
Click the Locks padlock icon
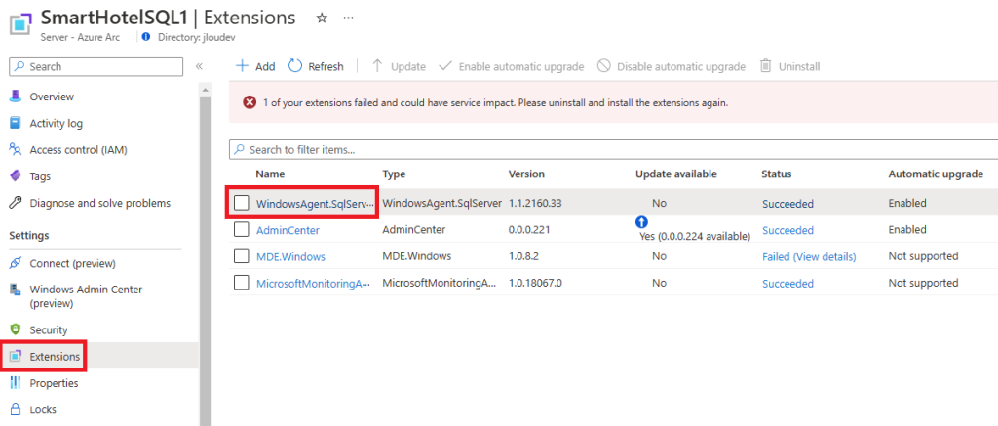(x=16, y=409)
